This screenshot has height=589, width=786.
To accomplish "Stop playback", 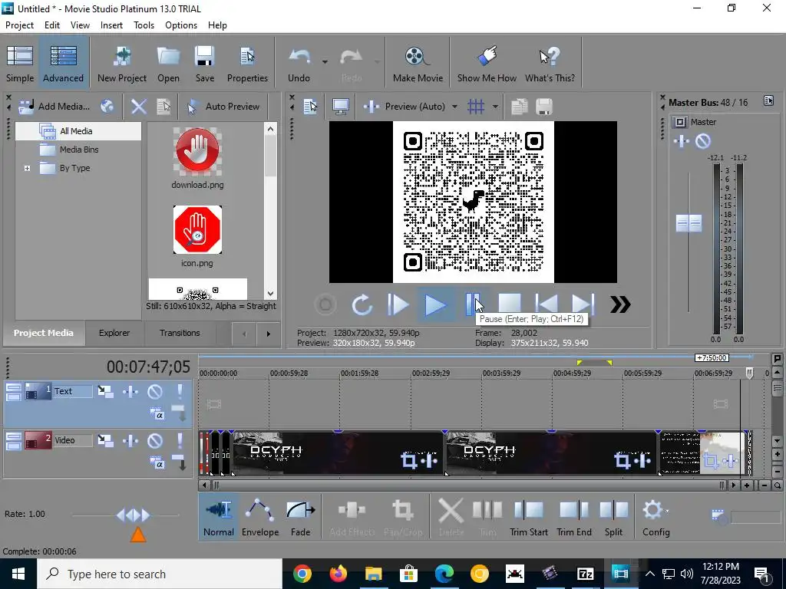I will [x=510, y=304].
